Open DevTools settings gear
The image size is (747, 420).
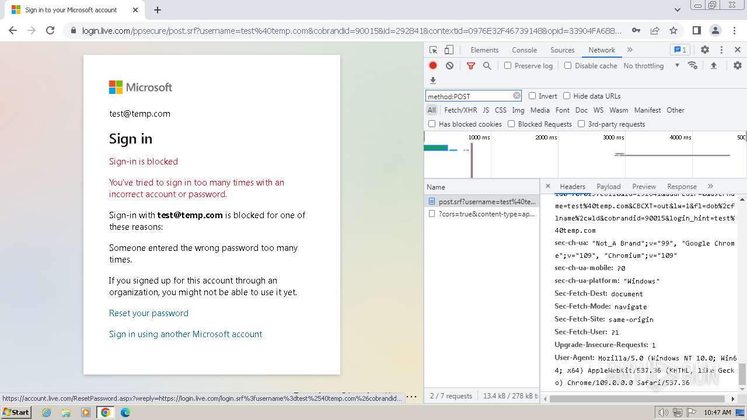tap(705, 50)
